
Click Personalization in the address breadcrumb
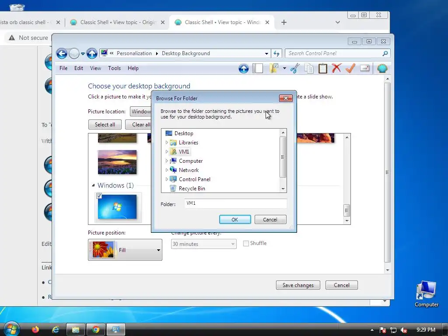(134, 53)
